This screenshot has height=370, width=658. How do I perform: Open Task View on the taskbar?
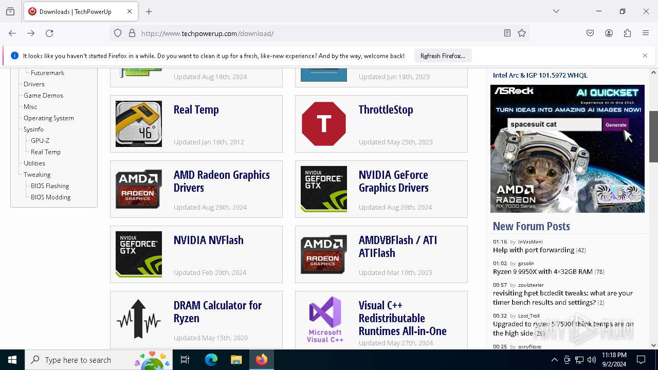click(x=185, y=360)
